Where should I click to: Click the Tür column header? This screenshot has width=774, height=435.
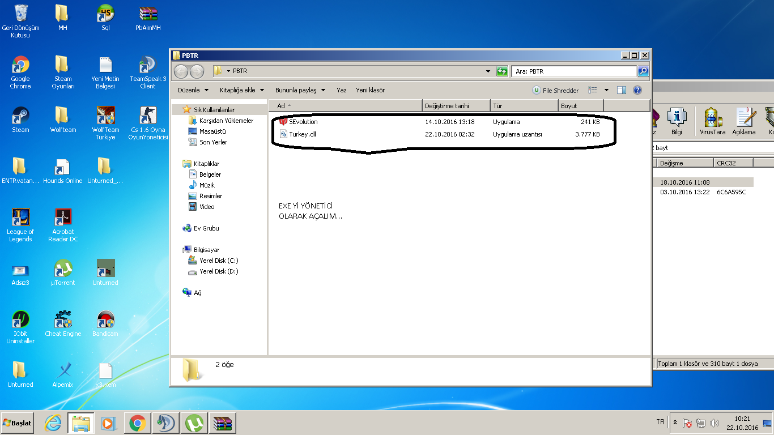coord(524,106)
